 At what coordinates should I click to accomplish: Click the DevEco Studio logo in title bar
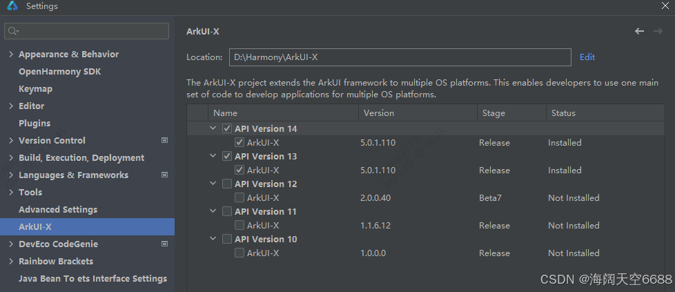point(12,6)
